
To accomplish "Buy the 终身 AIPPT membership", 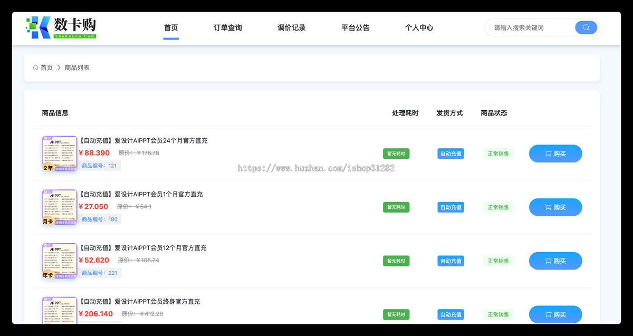I will click(x=555, y=314).
